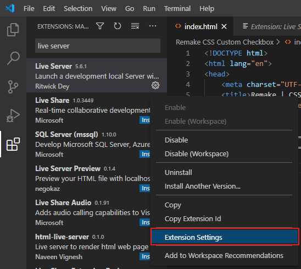This screenshot has width=301, height=269.
Task: Select the html-live-server extension
Action: (88, 246)
